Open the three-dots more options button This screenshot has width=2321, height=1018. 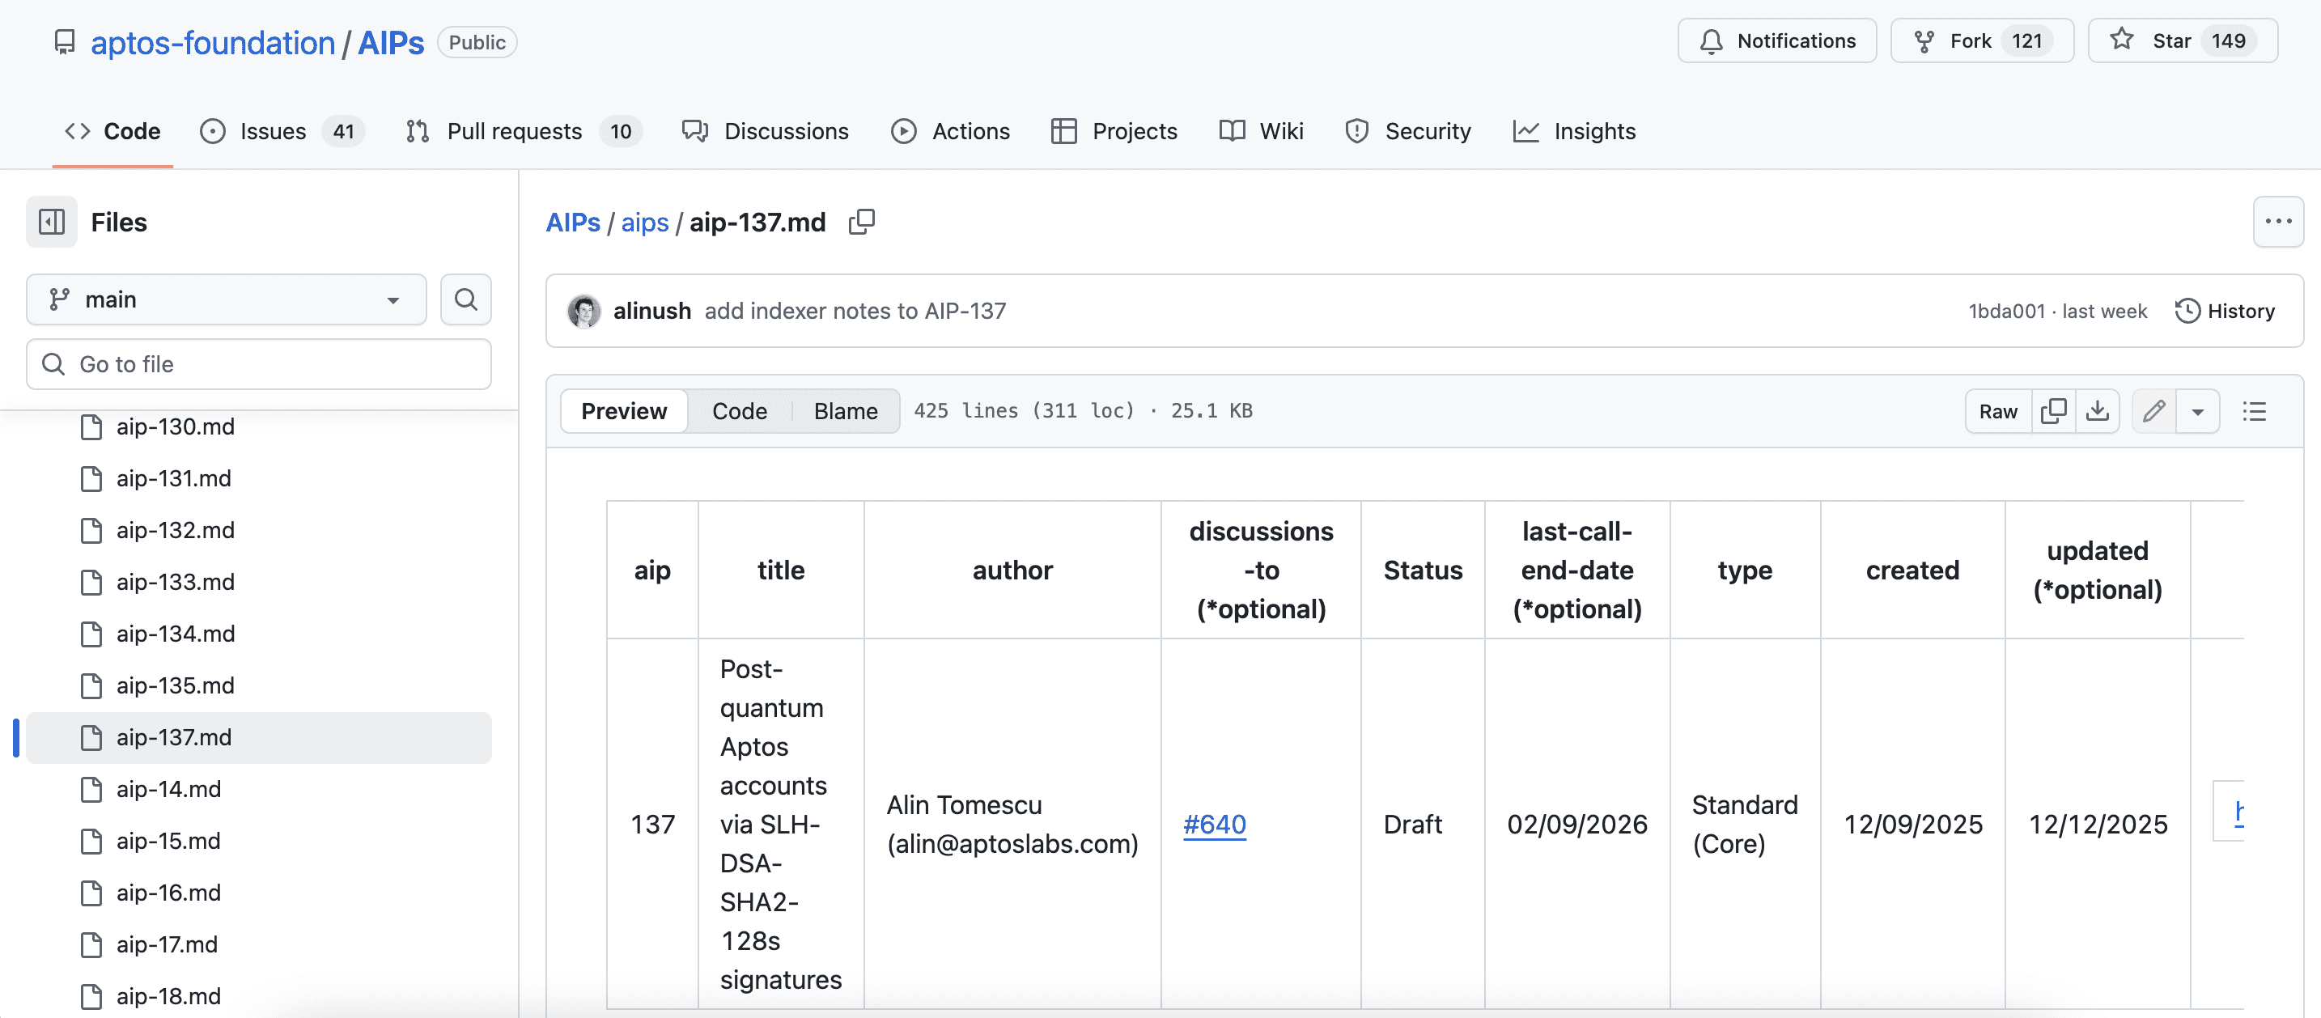(x=2278, y=222)
